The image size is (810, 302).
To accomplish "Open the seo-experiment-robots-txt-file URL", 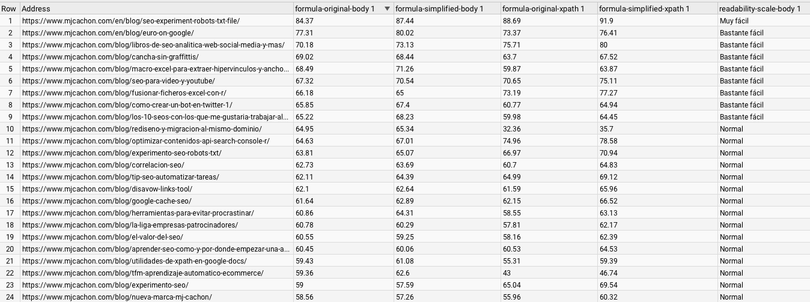I will click(x=131, y=21).
